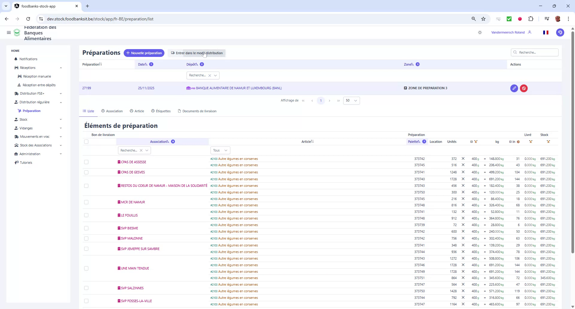Image resolution: width=575 pixels, height=309 pixels.
Task: Click the Vandermeersch Roland user icon
Action: point(530,32)
